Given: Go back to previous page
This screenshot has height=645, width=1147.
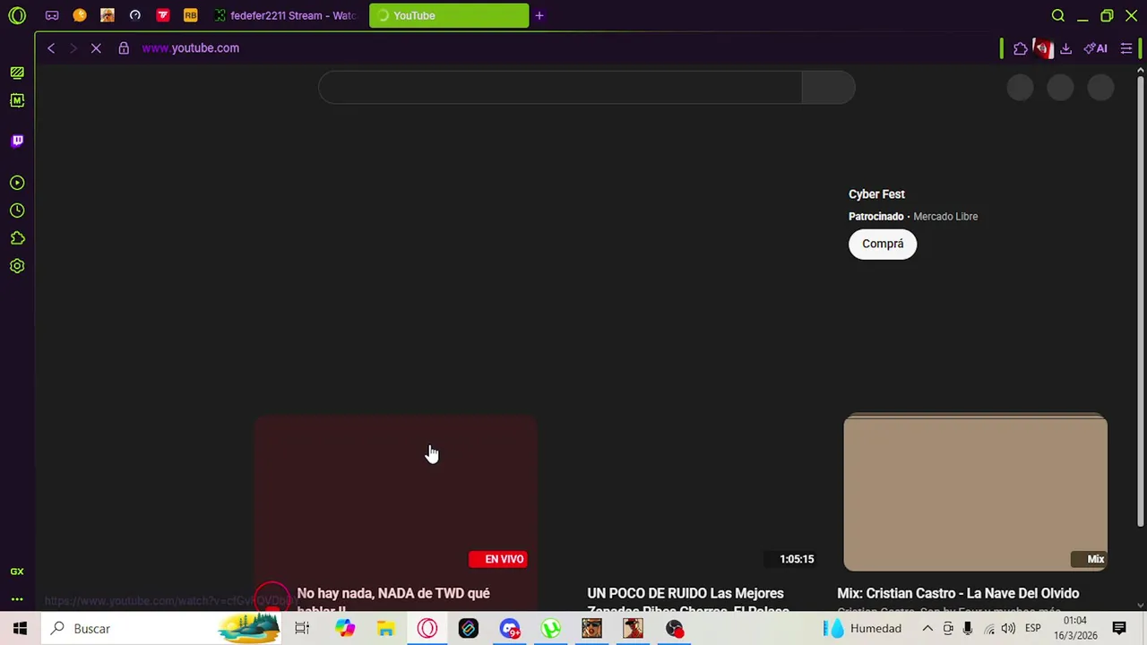Looking at the screenshot, I should click(51, 48).
